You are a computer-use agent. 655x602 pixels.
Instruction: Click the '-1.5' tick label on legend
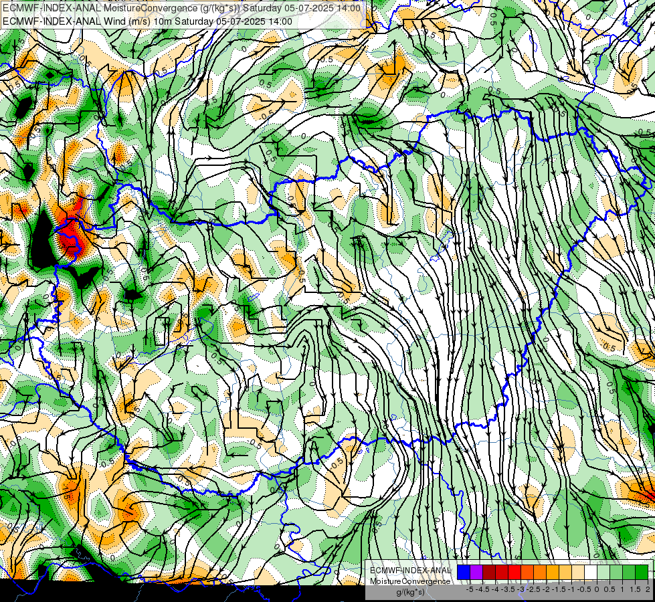(560, 589)
